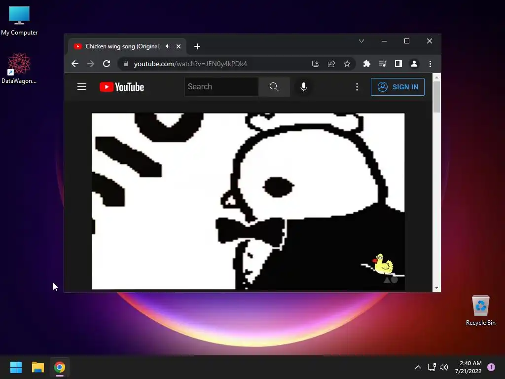
Task: Open My Computer desktop icon
Action: [19, 21]
